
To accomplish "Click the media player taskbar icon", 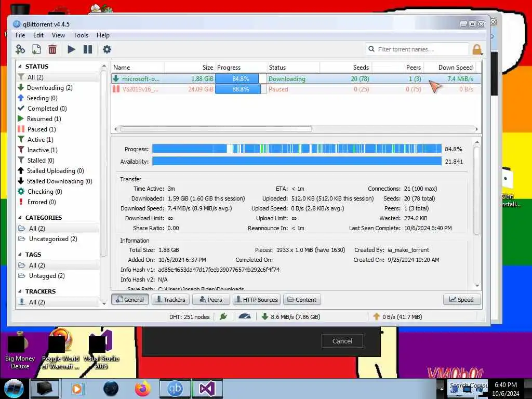I will pyautogui.click(x=77, y=389).
